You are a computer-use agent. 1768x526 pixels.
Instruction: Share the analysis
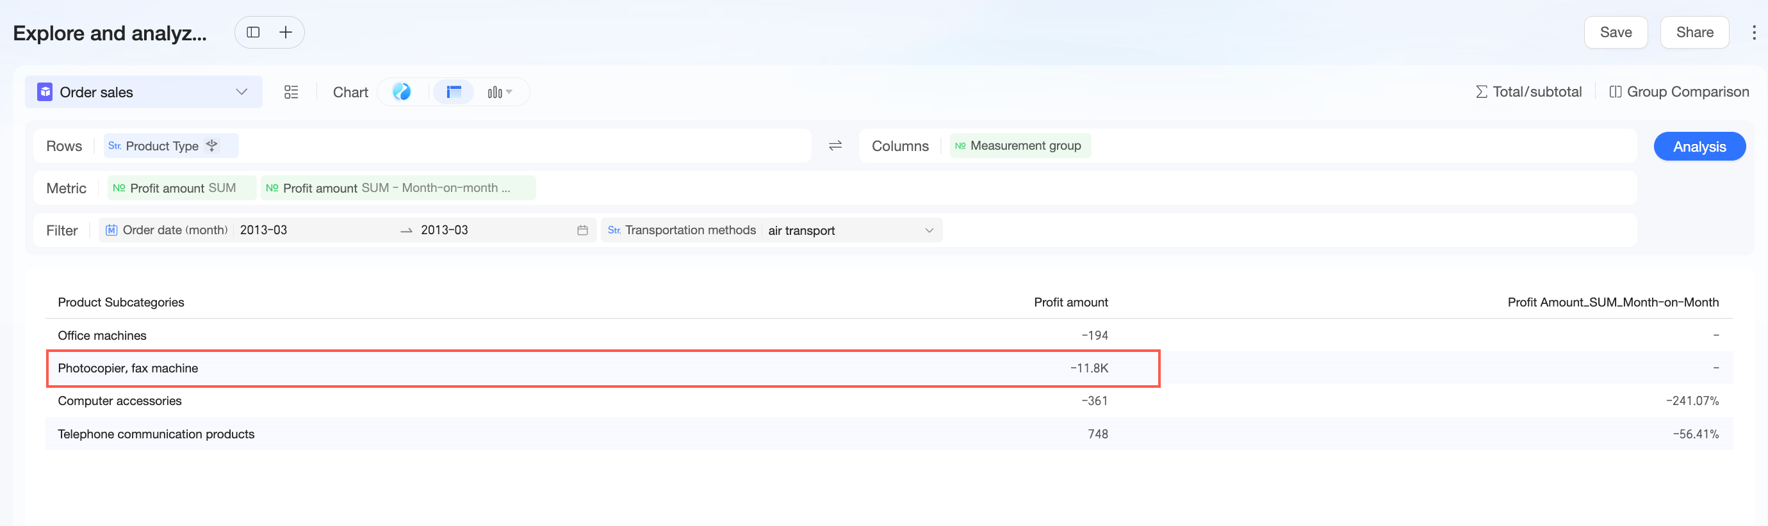(1694, 32)
